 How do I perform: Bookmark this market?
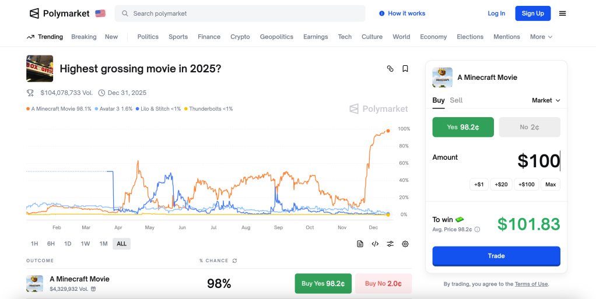click(x=405, y=69)
